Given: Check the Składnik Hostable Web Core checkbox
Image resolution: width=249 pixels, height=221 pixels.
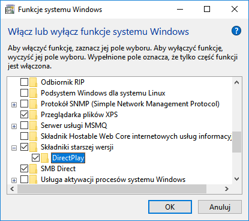Looking at the screenshot, I should [x=24, y=136].
